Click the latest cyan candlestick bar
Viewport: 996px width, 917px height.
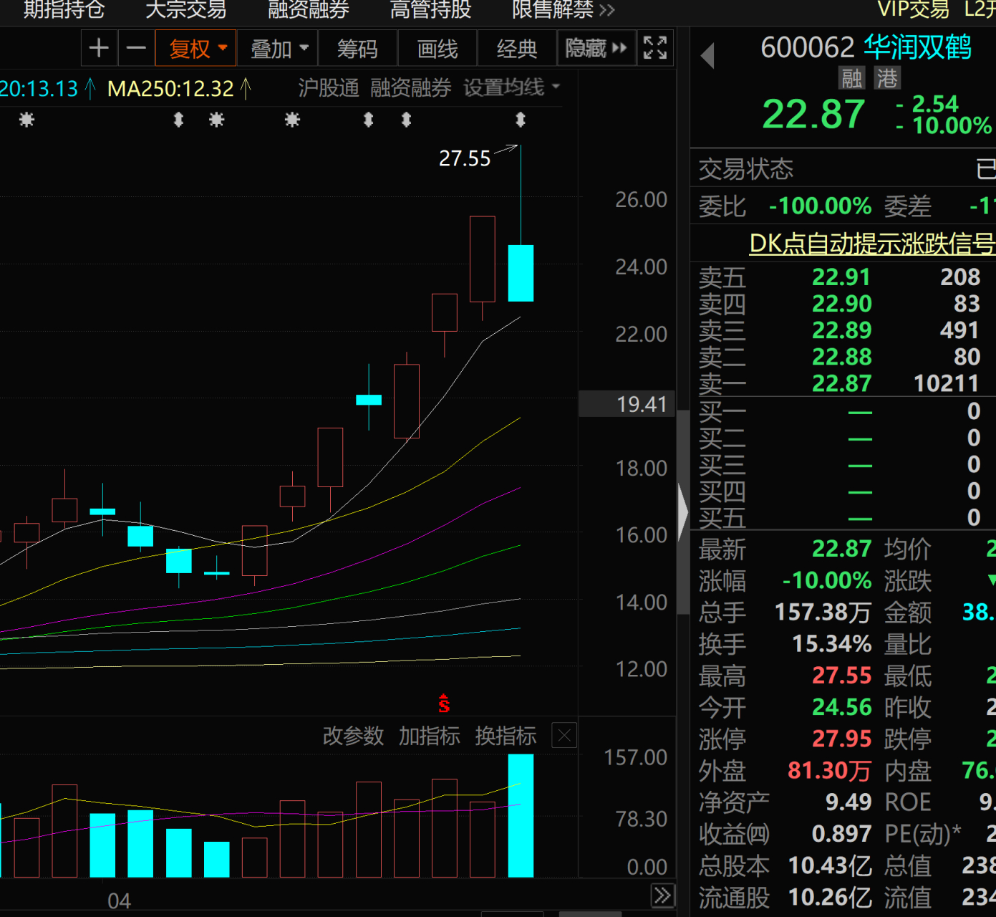coord(521,273)
